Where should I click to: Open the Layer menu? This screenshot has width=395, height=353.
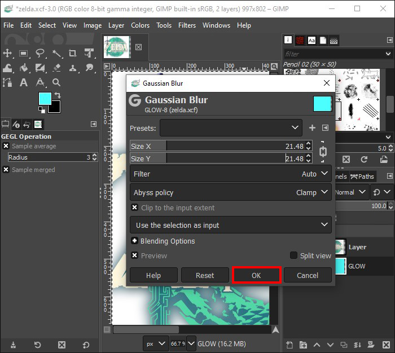tap(116, 25)
